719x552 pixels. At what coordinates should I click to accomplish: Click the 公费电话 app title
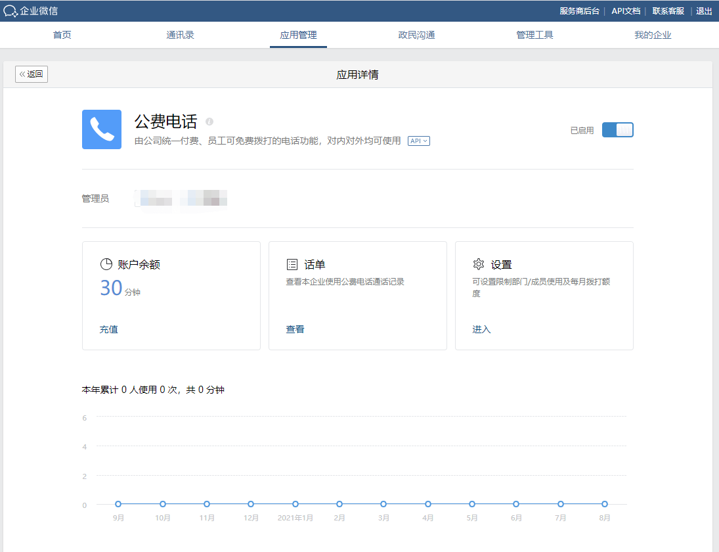point(165,122)
